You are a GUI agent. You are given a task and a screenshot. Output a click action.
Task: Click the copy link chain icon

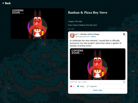tap(88, 86)
